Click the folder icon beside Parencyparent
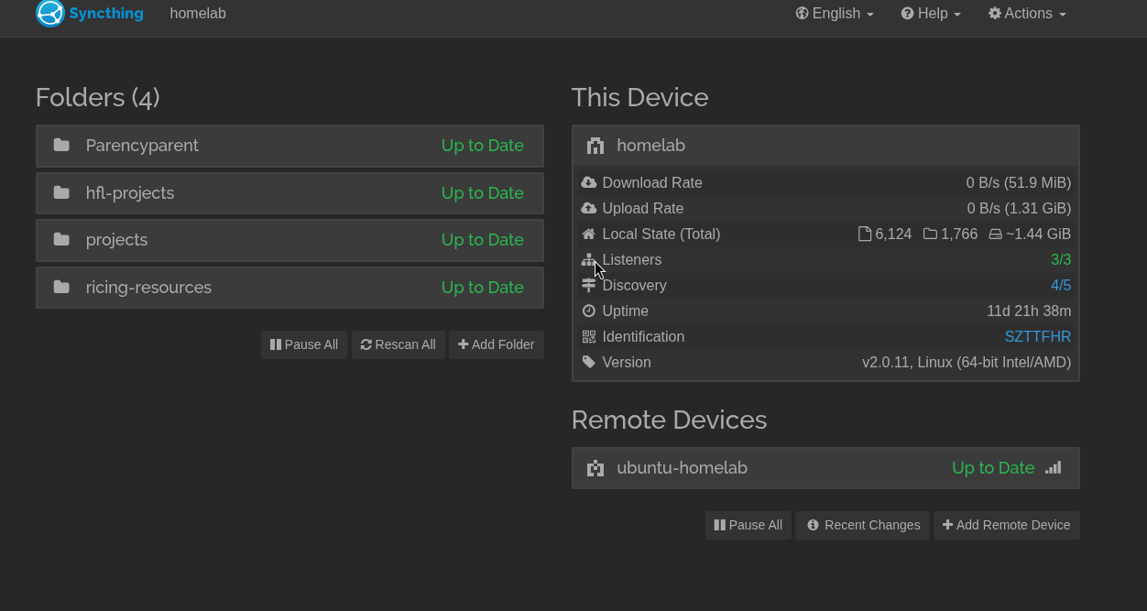The height and width of the screenshot is (611, 1147). (x=61, y=145)
